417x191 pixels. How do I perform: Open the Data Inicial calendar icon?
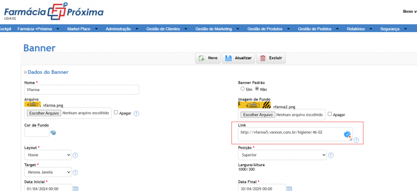point(75,189)
